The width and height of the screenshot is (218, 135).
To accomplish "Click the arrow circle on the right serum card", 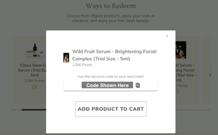I will (177, 91).
